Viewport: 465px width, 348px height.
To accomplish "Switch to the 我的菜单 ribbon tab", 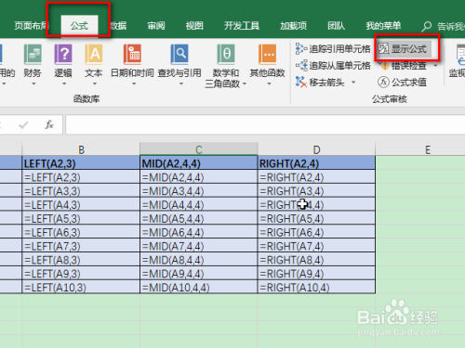I will click(383, 26).
